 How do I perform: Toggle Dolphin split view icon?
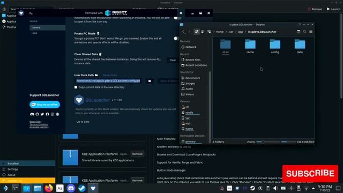299,32
